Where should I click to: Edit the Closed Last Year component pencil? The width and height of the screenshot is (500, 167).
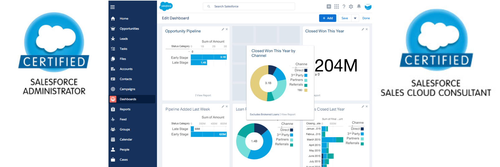click(x=363, y=106)
